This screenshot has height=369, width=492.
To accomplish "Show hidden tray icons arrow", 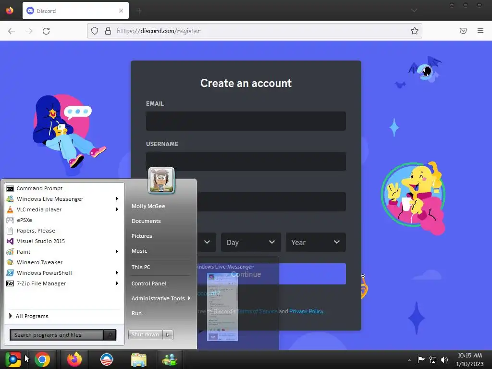I will (x=409, y=360).
